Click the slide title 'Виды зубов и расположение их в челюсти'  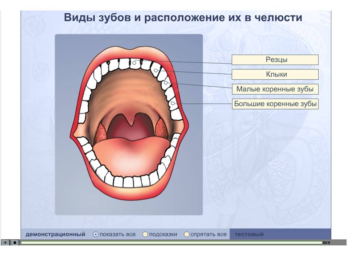coord(183,17)
